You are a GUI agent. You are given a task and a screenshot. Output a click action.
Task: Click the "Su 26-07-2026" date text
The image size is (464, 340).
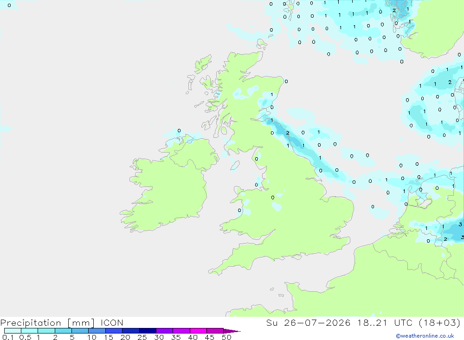[309, 323]
